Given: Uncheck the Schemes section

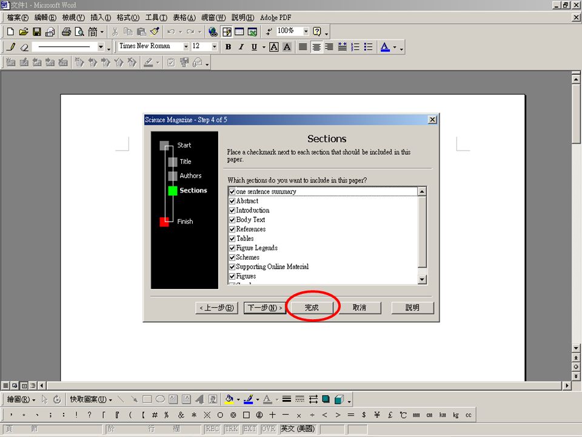Looking at the screenshot, I should [232, 257].
